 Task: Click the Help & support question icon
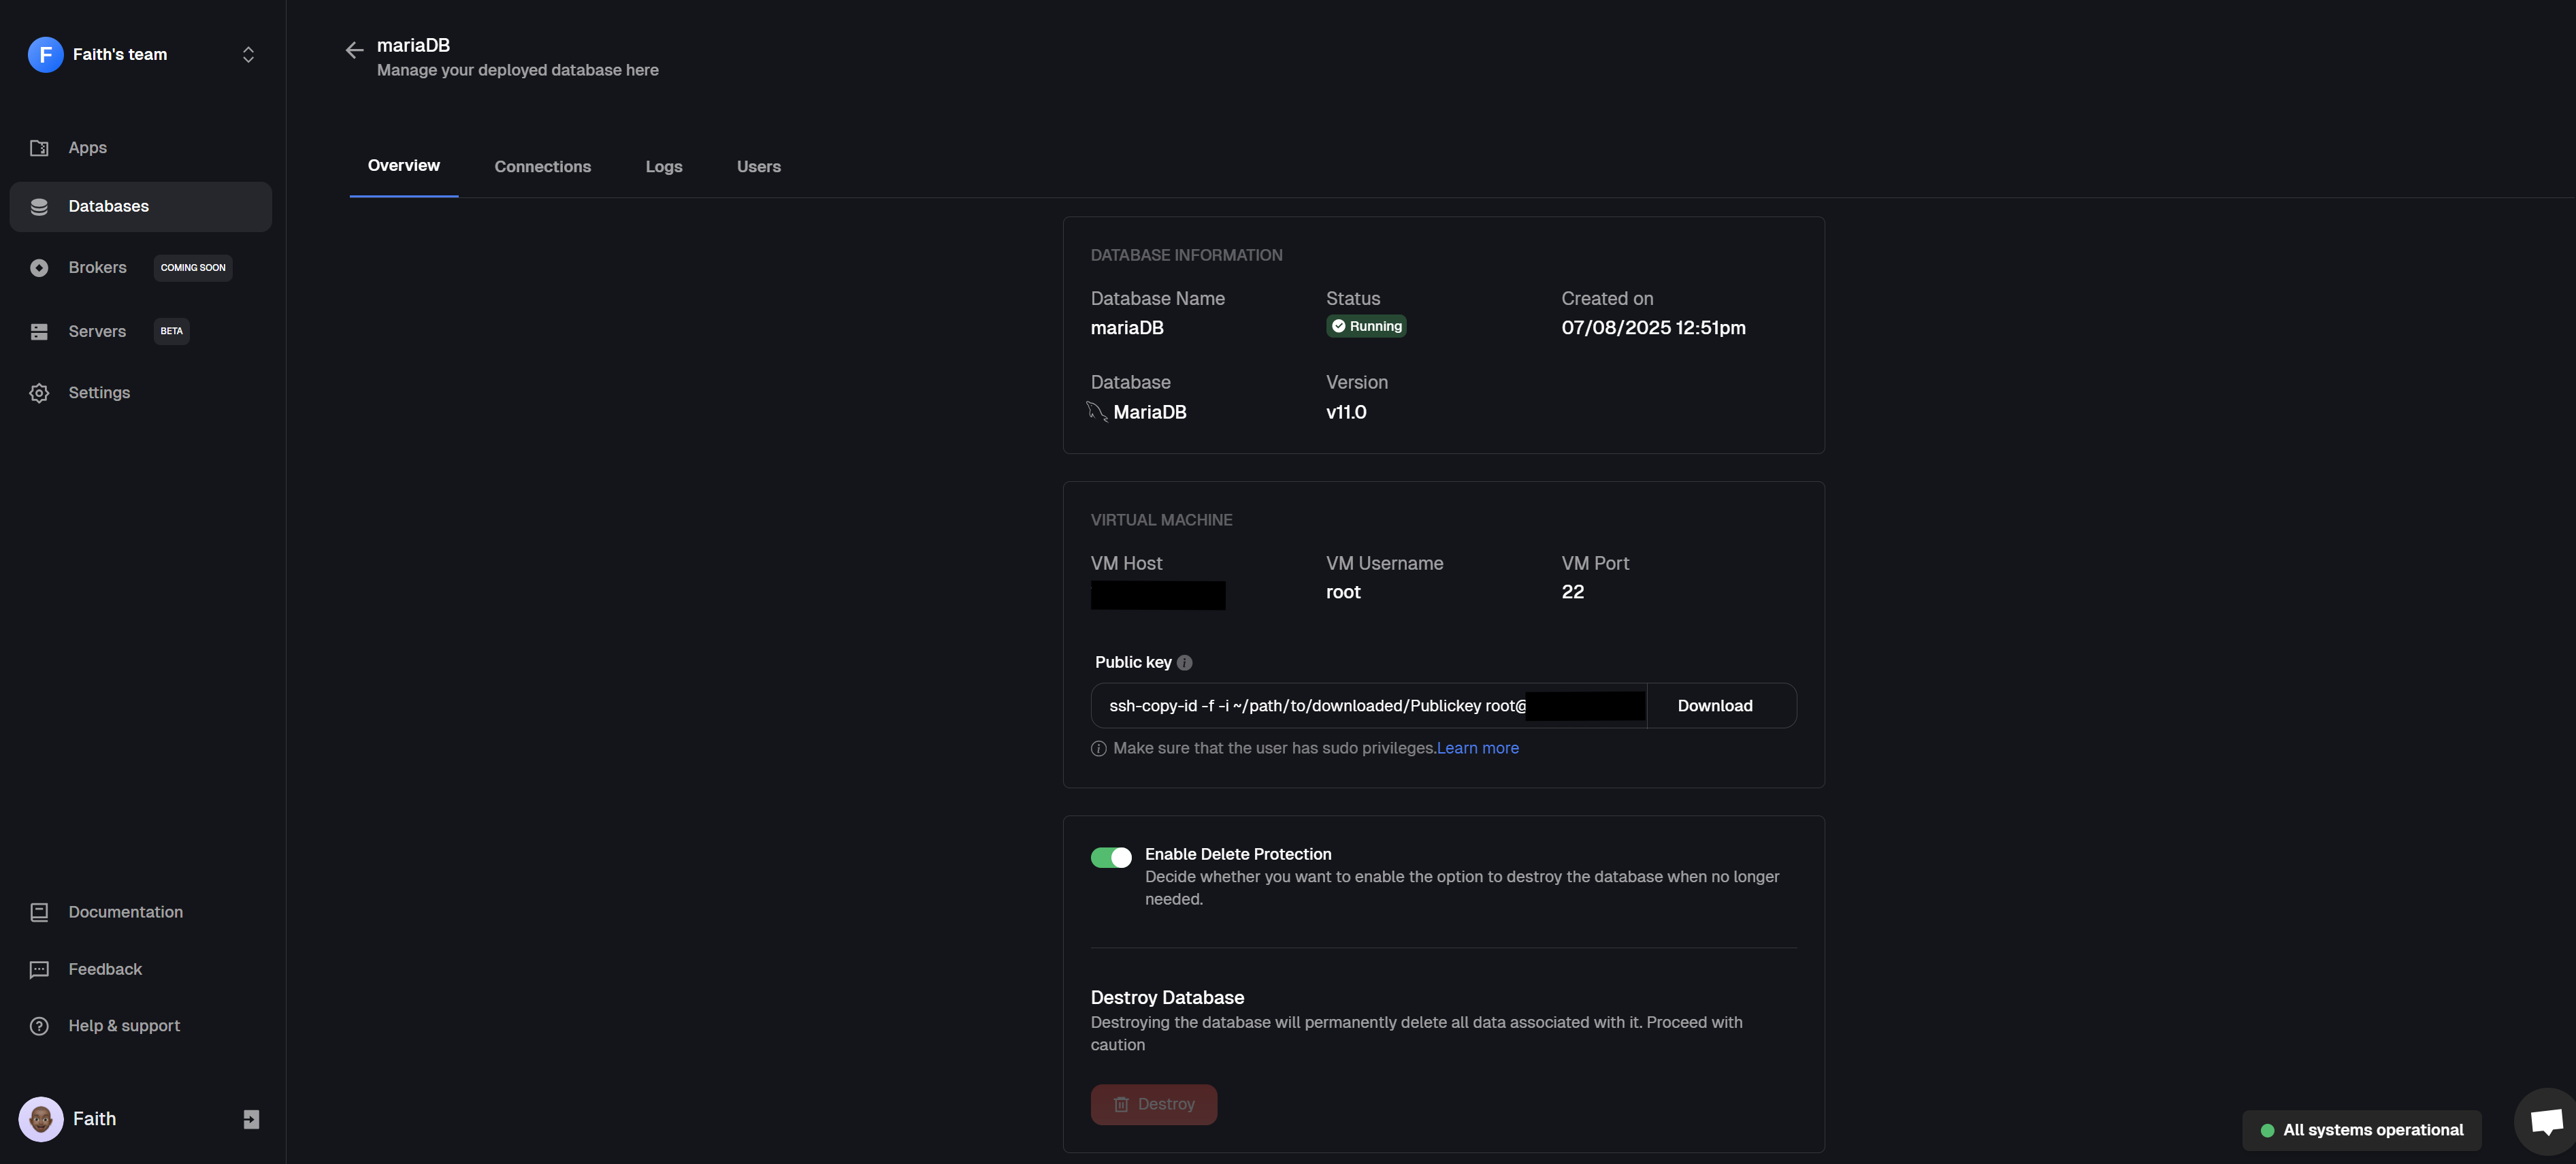[x=39, y=1026]
